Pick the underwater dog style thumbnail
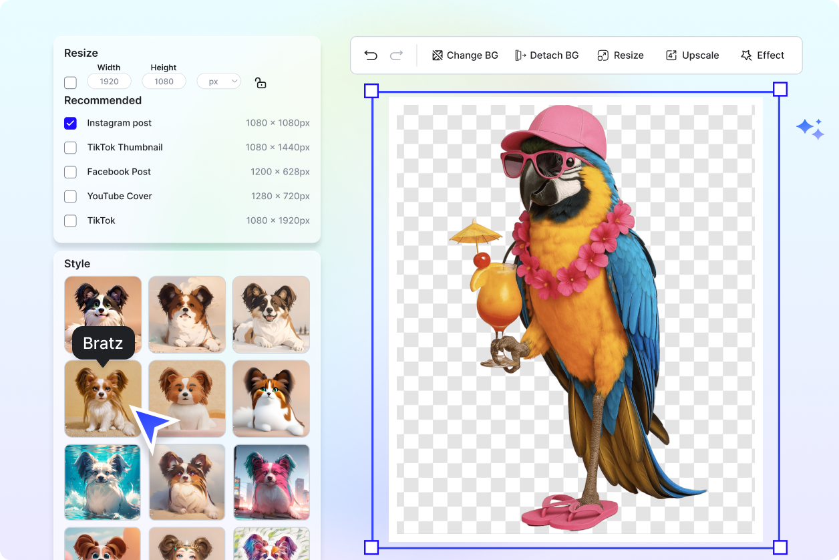This screenshot has height=560, width=839. [103, 482]
